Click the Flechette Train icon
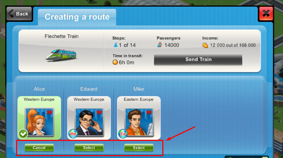Image resolution: width=283 pixels, height=158 pixels. 61,55
